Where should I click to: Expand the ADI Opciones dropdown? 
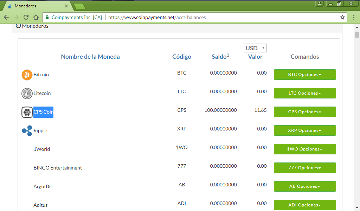click(305, 205)
